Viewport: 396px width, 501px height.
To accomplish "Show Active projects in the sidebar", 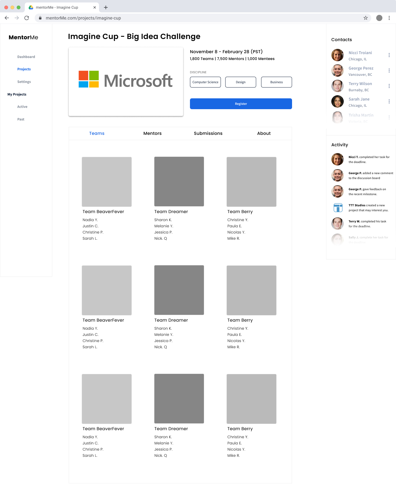I will click(x=22, y=107).
